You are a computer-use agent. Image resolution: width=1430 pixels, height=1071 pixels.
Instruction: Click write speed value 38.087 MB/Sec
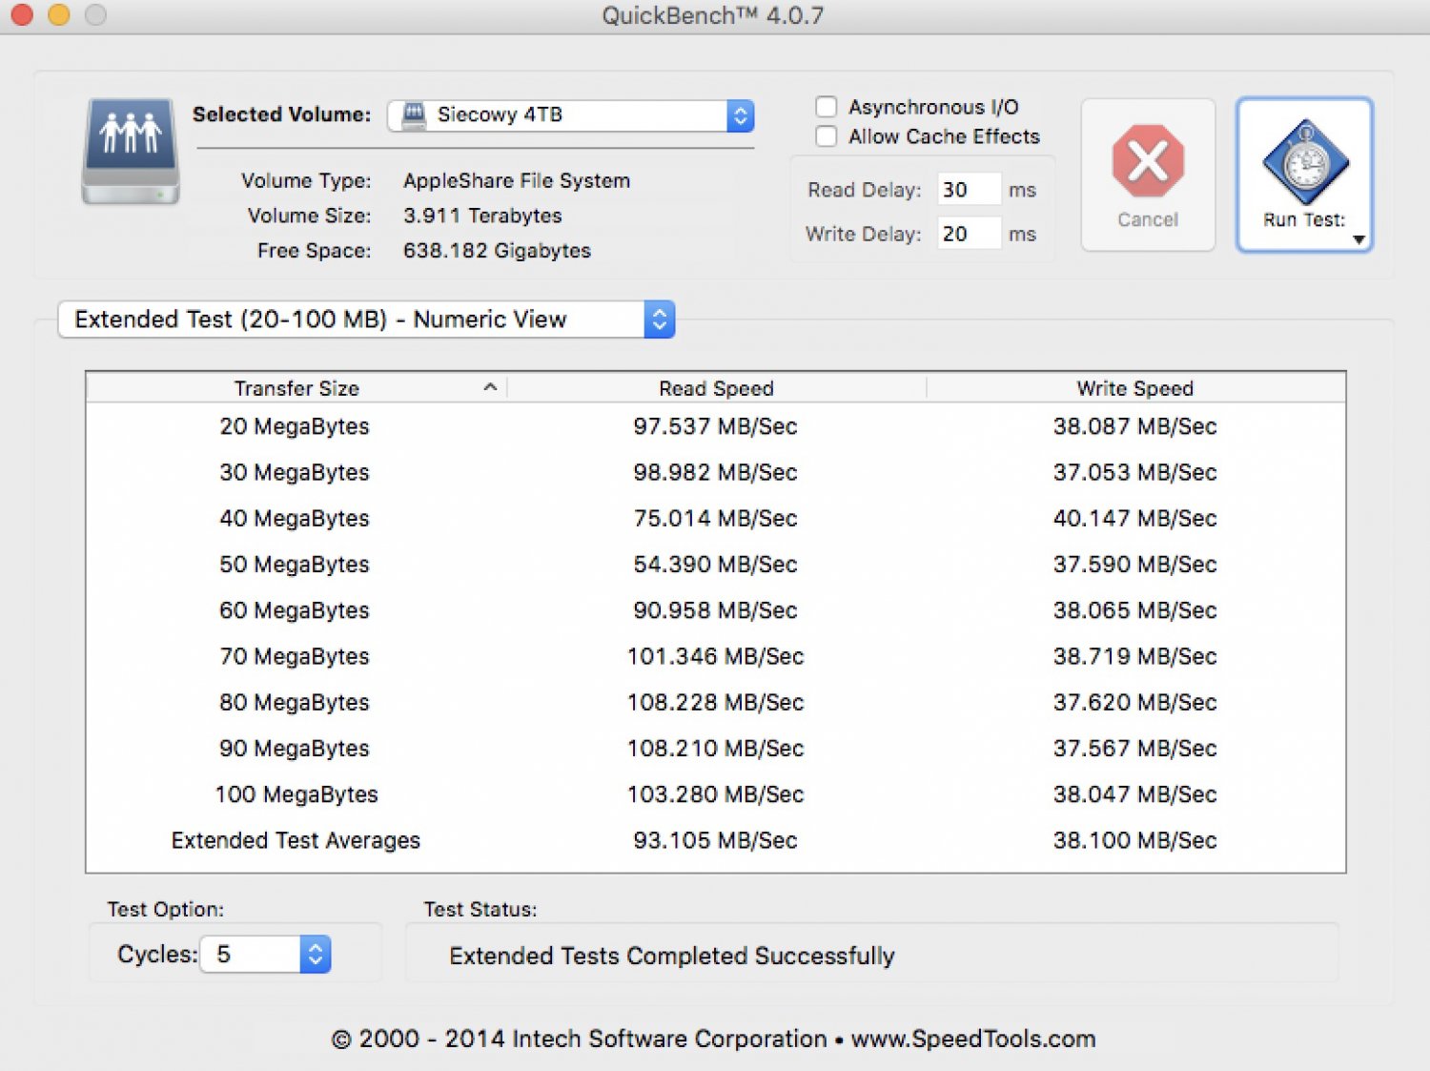tap(1134, 426)
